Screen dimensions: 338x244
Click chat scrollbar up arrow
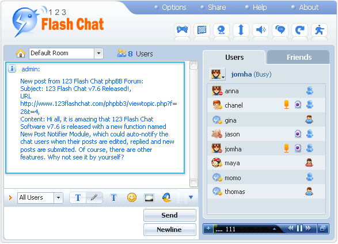point(193,65)
